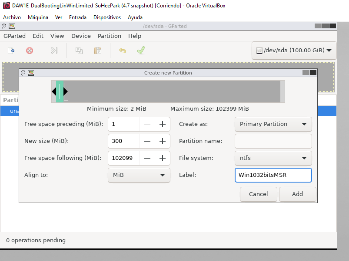Open the View menu in GParted

point(57,36)
